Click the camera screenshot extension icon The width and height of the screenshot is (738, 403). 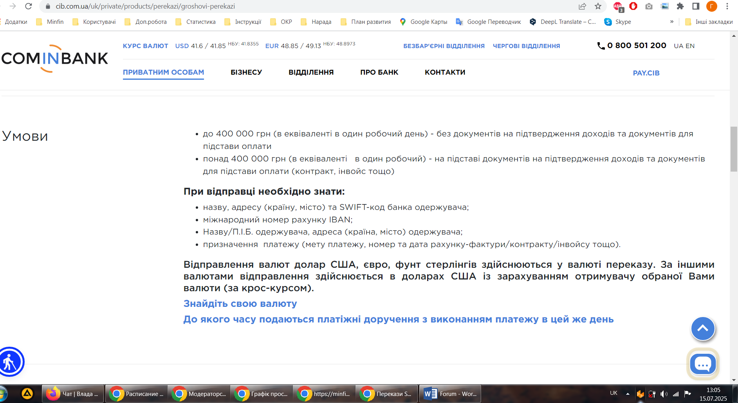pos(649,6)
